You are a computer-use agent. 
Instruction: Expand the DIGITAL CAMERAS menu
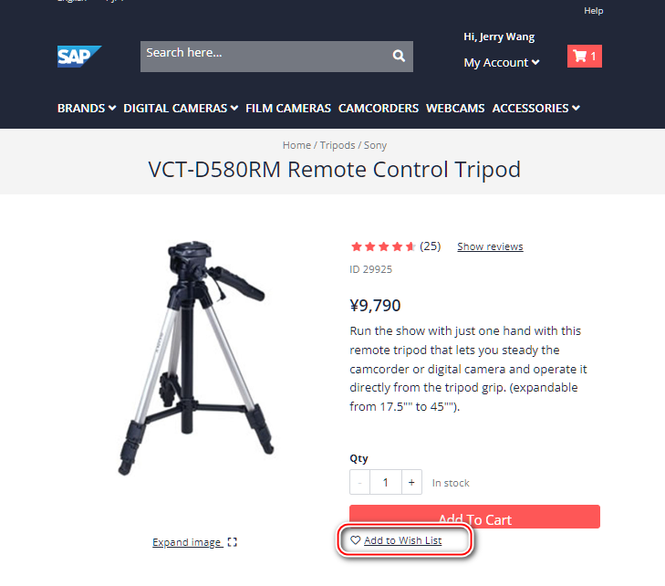click(x=181, y=109)
